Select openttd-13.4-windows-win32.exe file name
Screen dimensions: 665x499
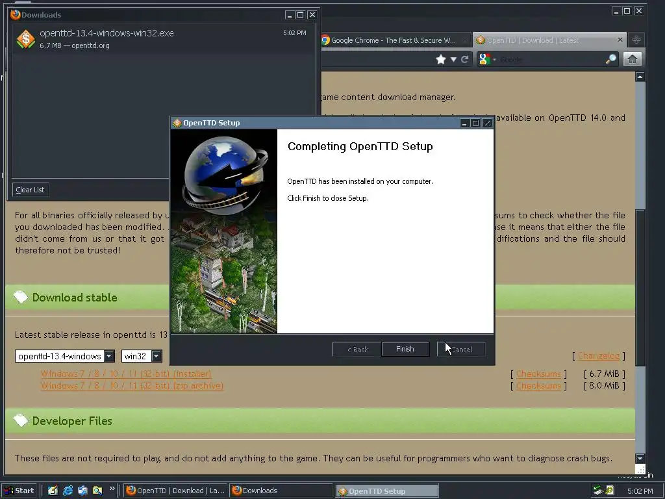click(x=107, y=33)
